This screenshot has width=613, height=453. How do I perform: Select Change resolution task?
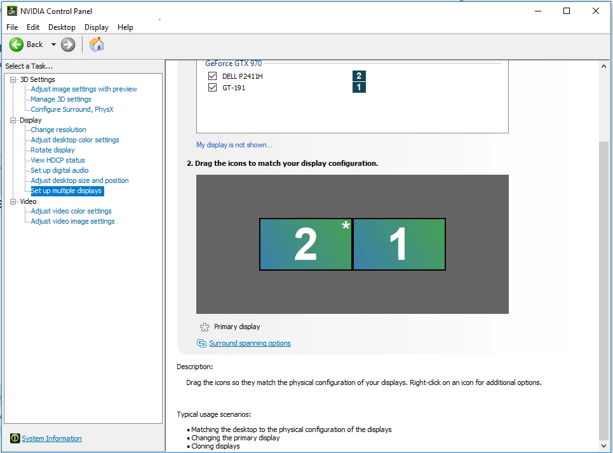click(58, 130)
